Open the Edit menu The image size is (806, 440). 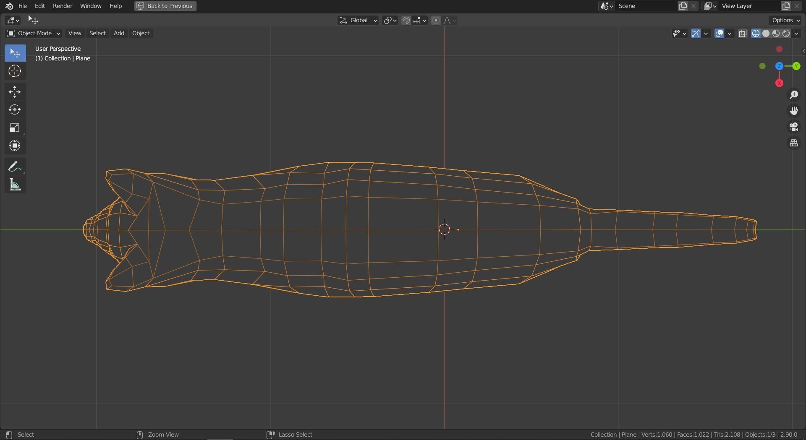coord(40,6)
